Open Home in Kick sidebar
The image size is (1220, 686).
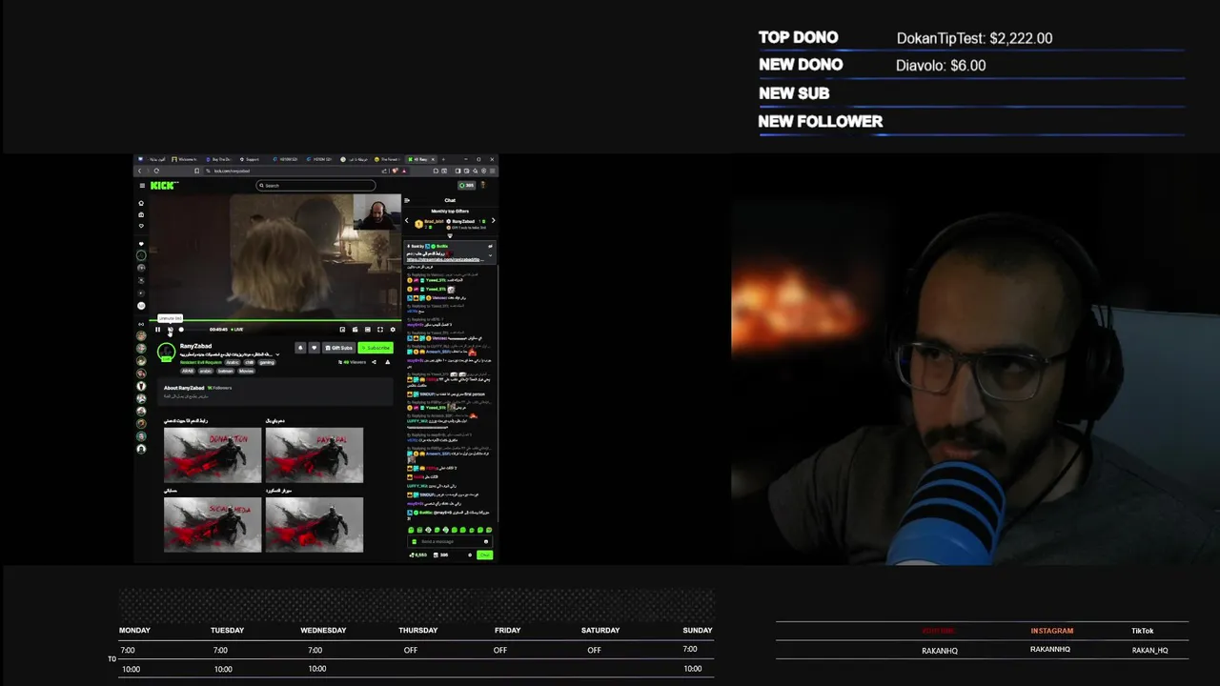pos(141,203)
